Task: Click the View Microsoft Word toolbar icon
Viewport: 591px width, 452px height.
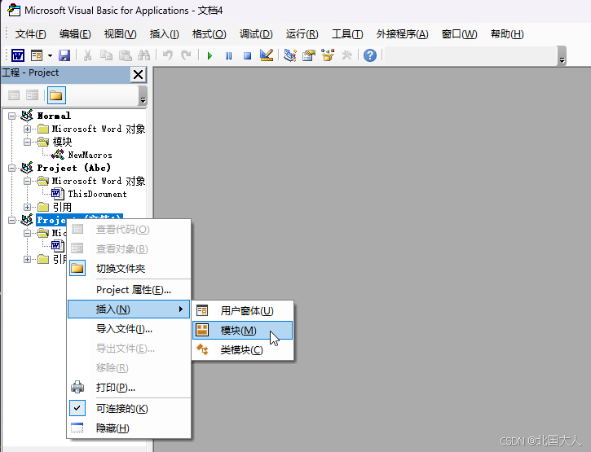Action: click(18, 55)
